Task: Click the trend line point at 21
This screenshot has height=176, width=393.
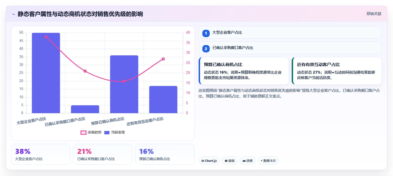Action: 85,71
